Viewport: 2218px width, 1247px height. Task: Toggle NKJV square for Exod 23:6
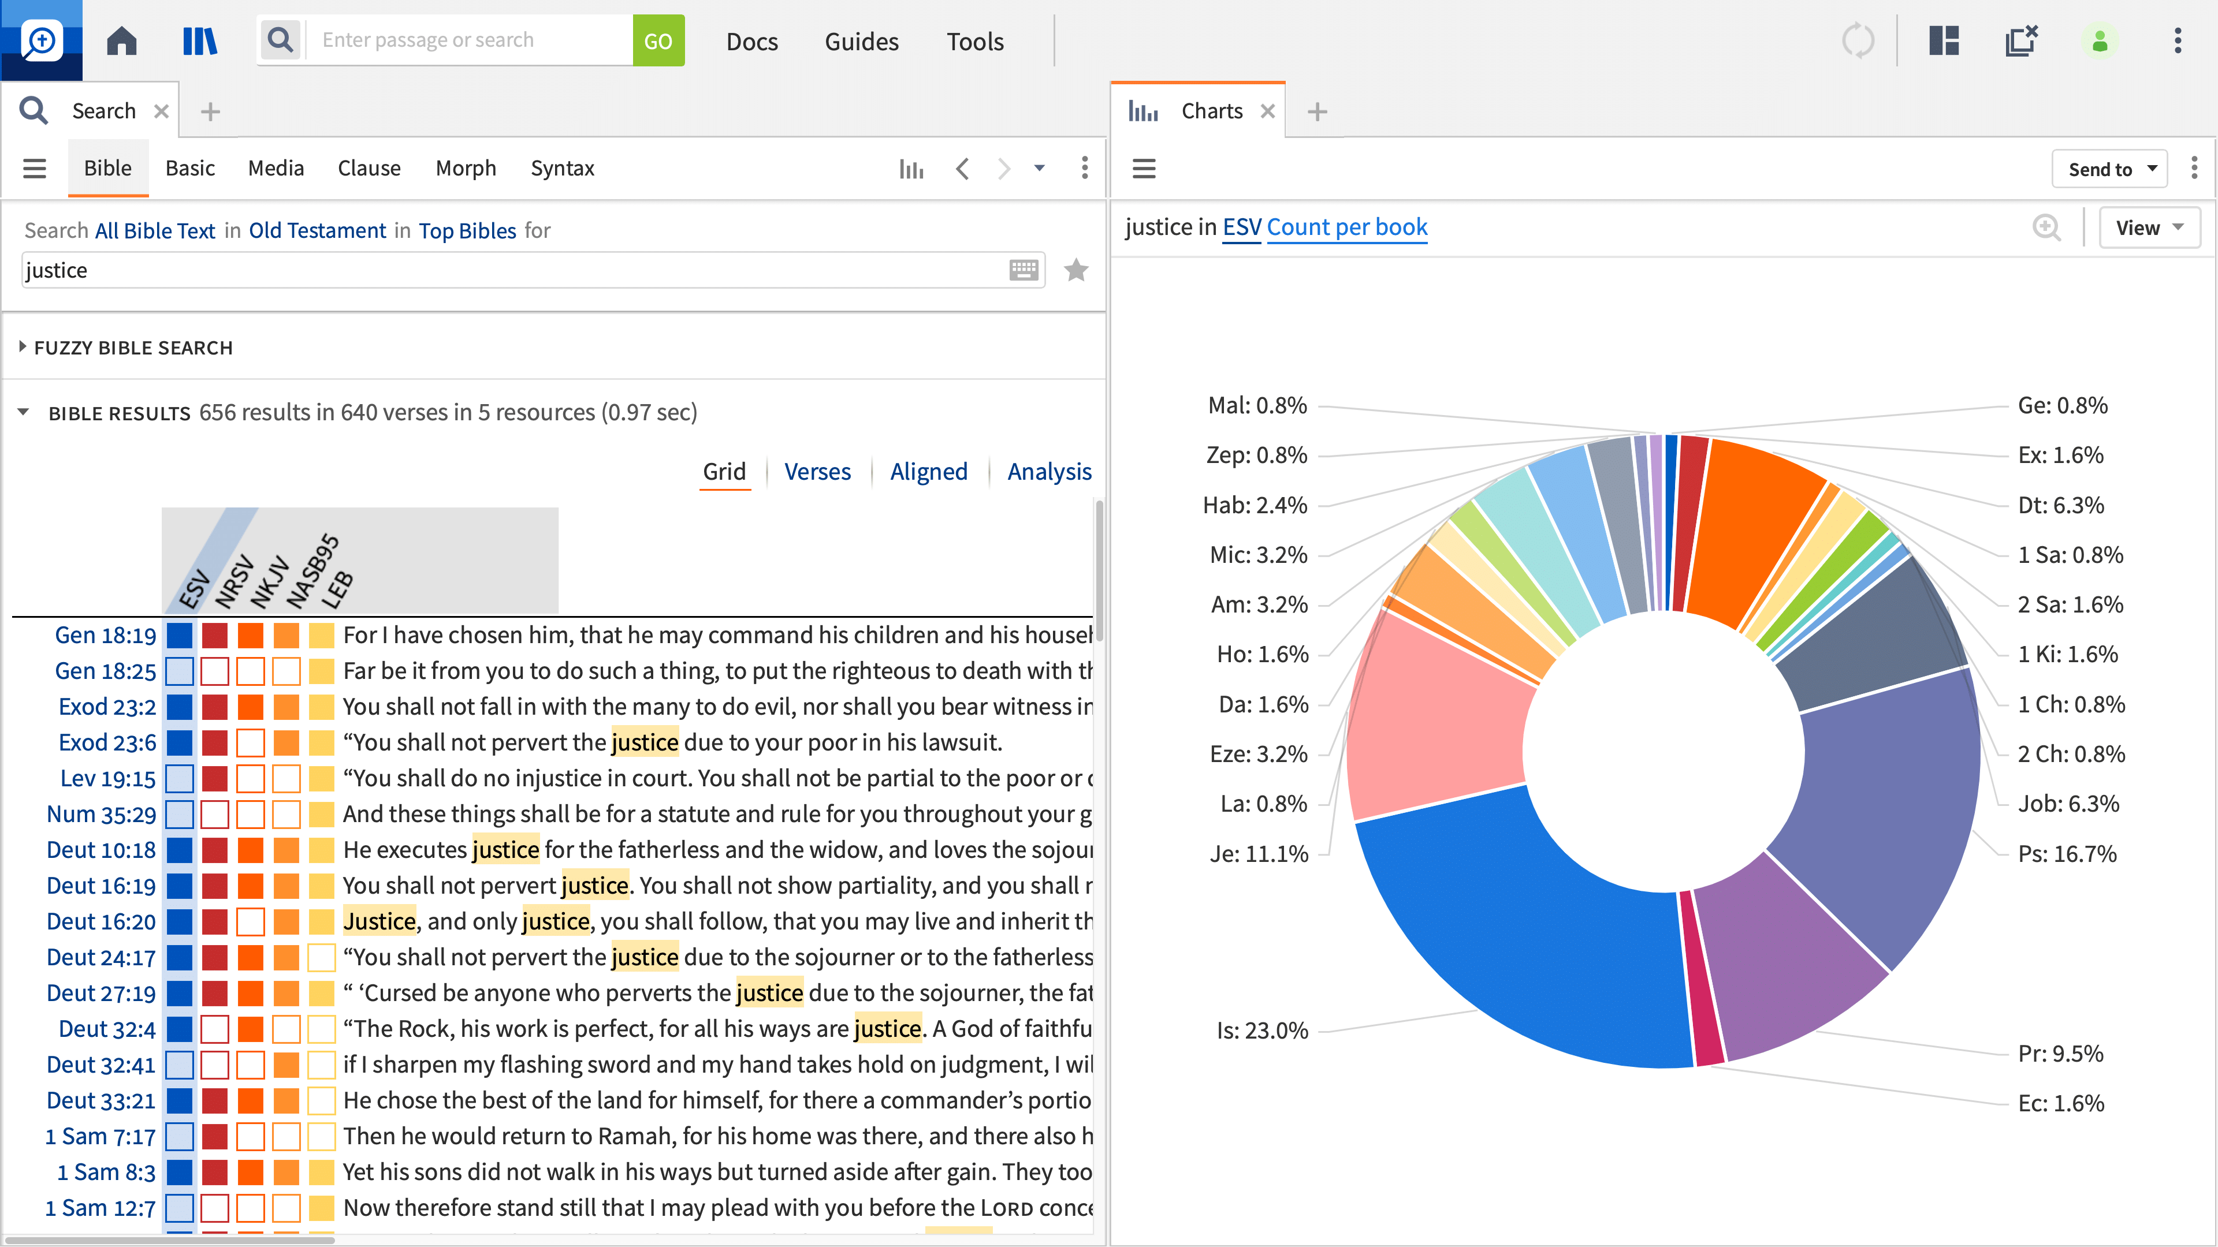coord(251,742)
